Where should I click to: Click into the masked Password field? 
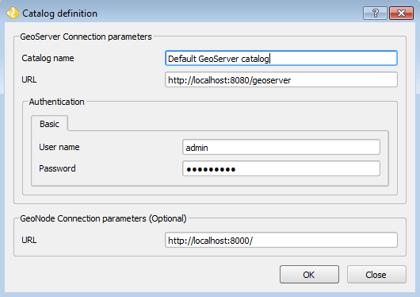click(281, 168)
